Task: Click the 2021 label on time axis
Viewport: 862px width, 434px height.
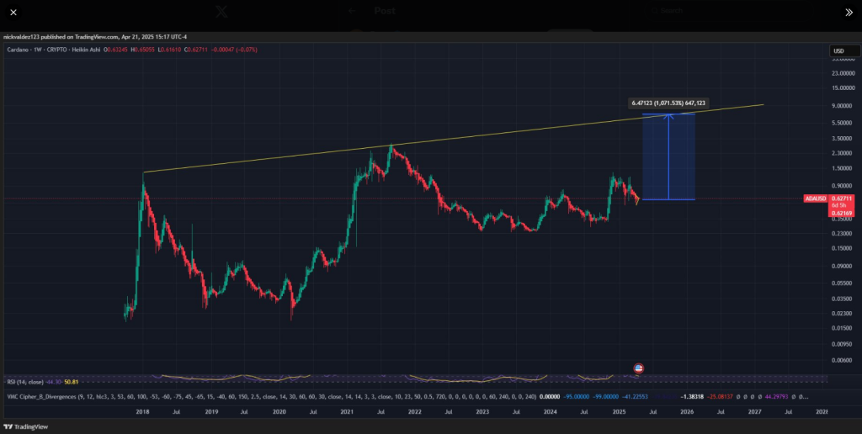Action: pos(346,412)
